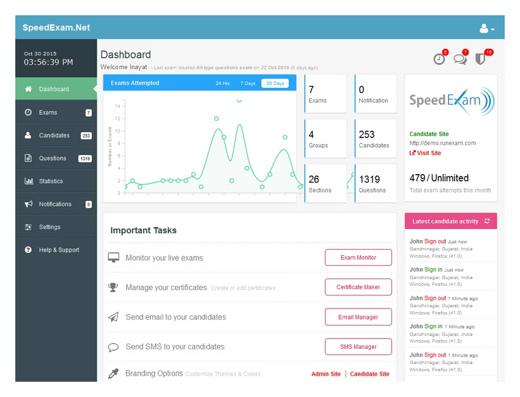
Task: Click the speech bubble SMS icon
Action: tap(113, 347)
